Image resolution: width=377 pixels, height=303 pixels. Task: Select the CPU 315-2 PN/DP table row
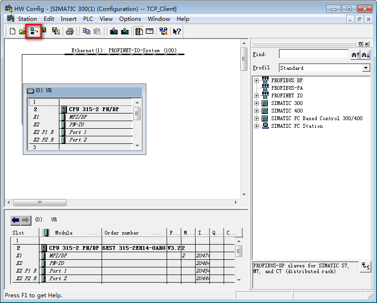click(x=74, y=248)
